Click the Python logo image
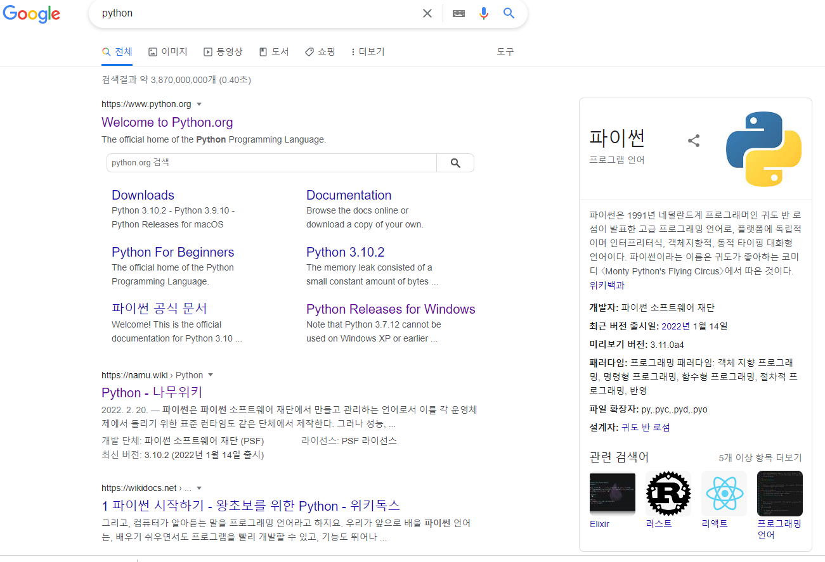825x562 pixels. pyautogui.click(x=763, y=150)
